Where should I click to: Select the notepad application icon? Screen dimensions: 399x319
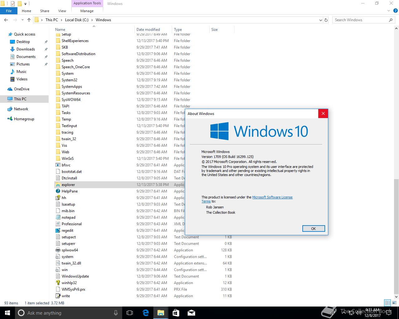[58, 217]
